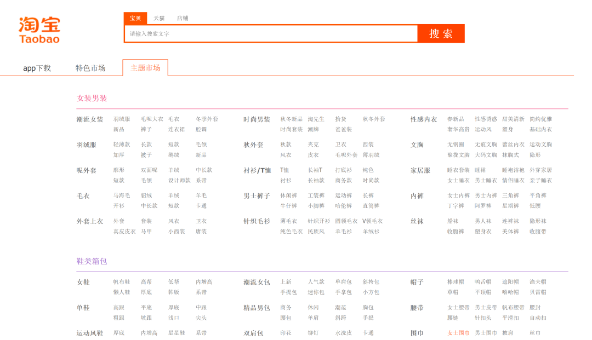Click the highlighted 女士围巾 link
This screenshot has width=592, height=340.
458,333
